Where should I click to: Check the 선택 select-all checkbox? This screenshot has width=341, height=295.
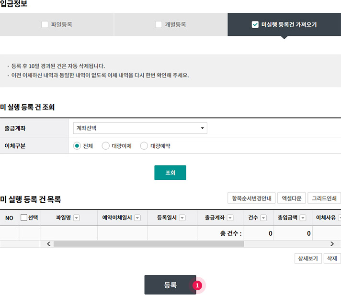(24, 218)
